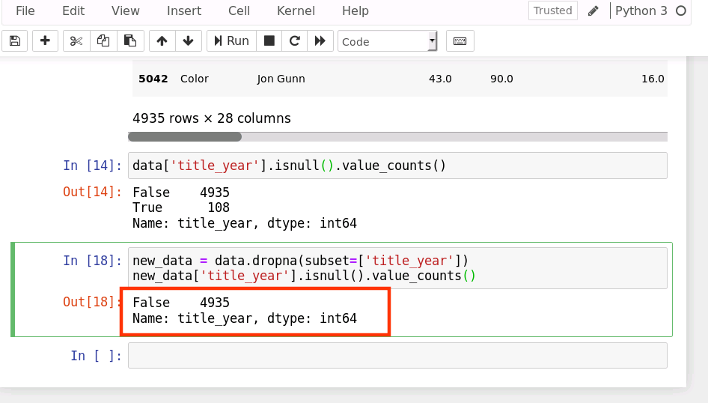Open the Insert menu
The height and width of the screenshot is (403, 708).
[183, 11]
